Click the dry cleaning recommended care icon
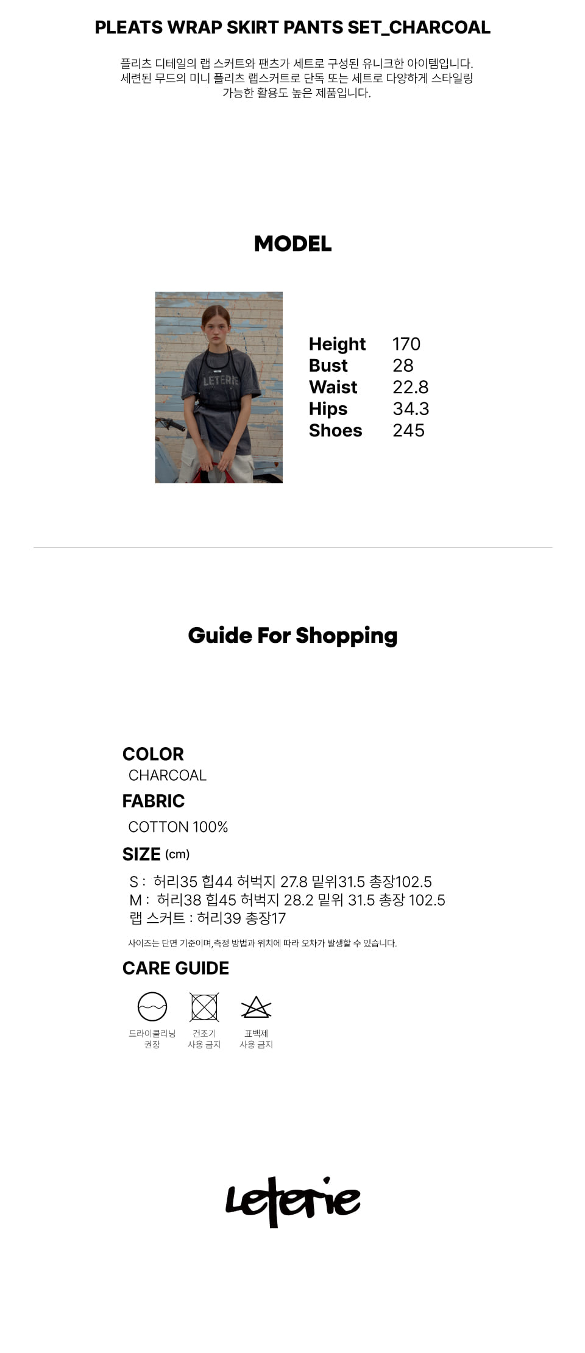The image size is (585, 1353). point(152,1006)
